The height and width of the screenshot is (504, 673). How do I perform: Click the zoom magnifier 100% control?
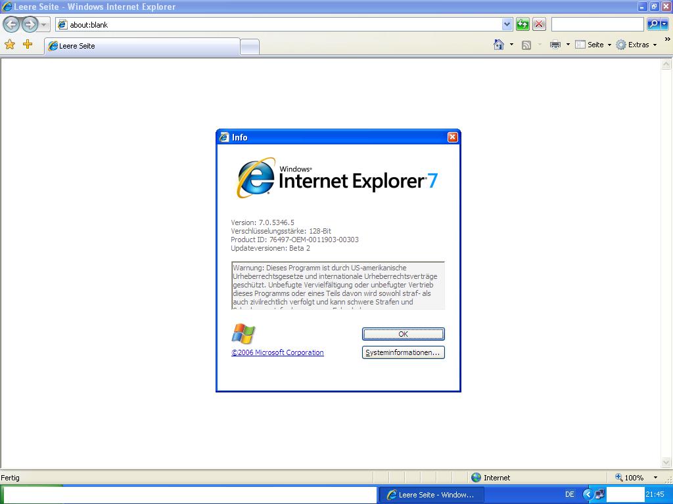(x=629, y=478)
